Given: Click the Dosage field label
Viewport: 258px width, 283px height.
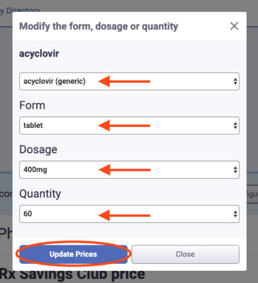Looking at the screenshot, I should coord(39,149).
